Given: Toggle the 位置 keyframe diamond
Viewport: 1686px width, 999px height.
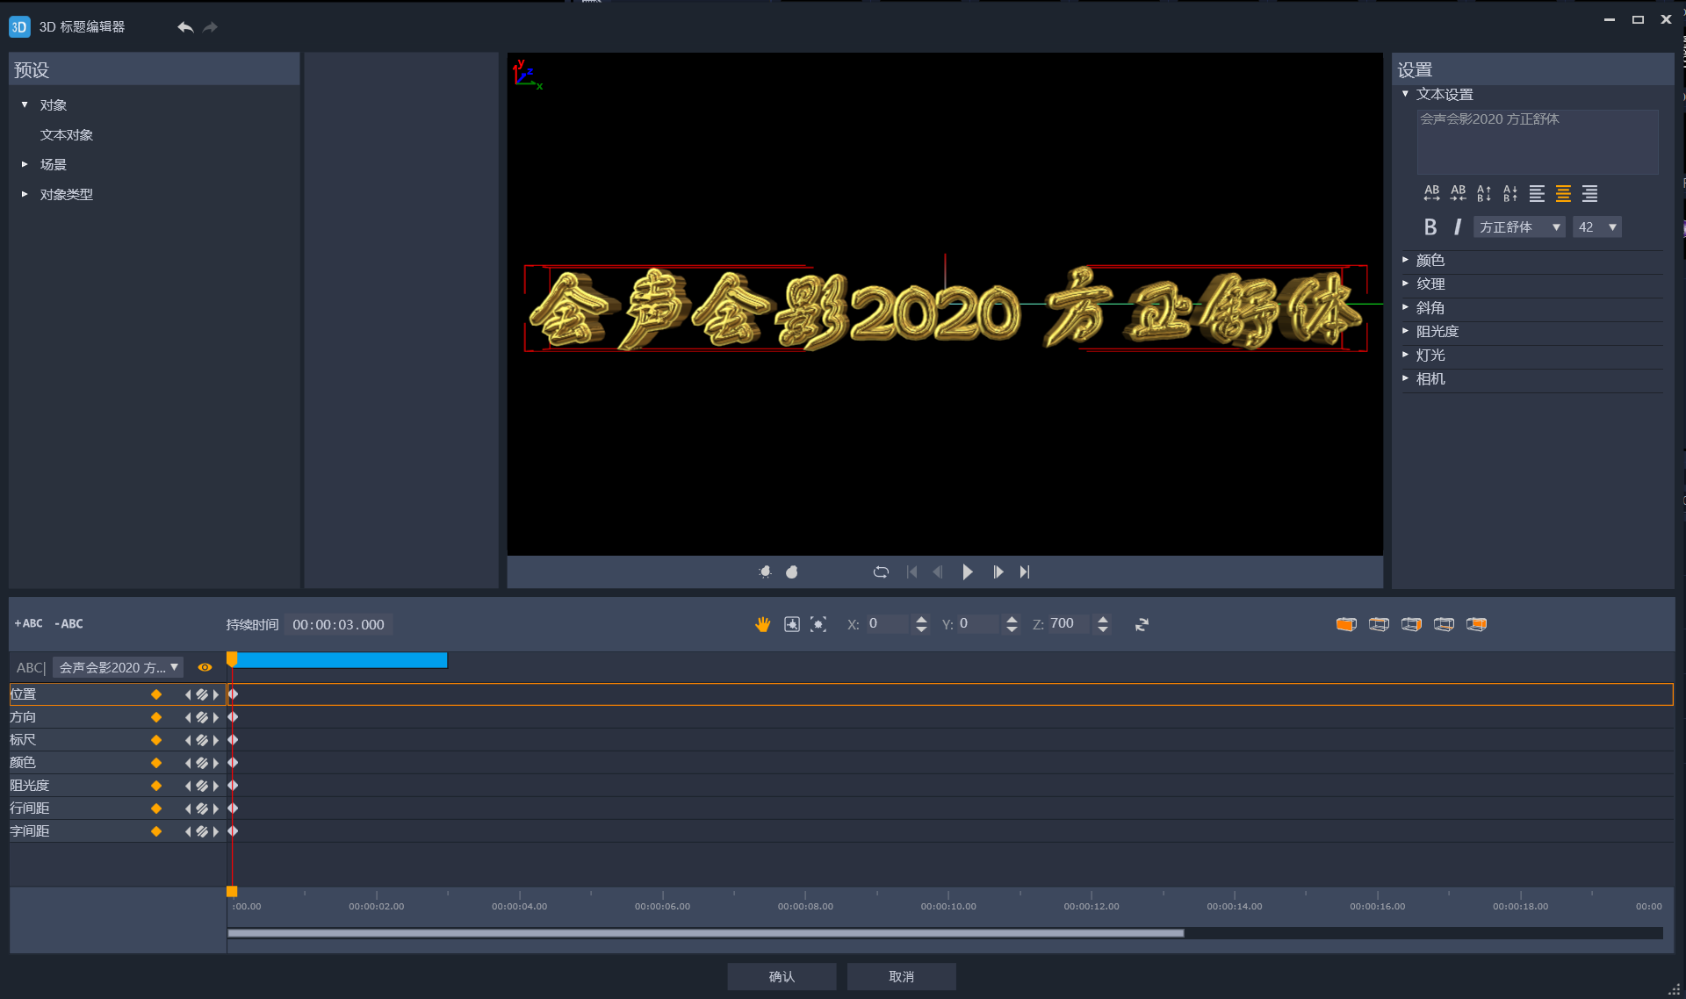Looking at the screenshot, I should pyautogui.click(x=156, y=694).
